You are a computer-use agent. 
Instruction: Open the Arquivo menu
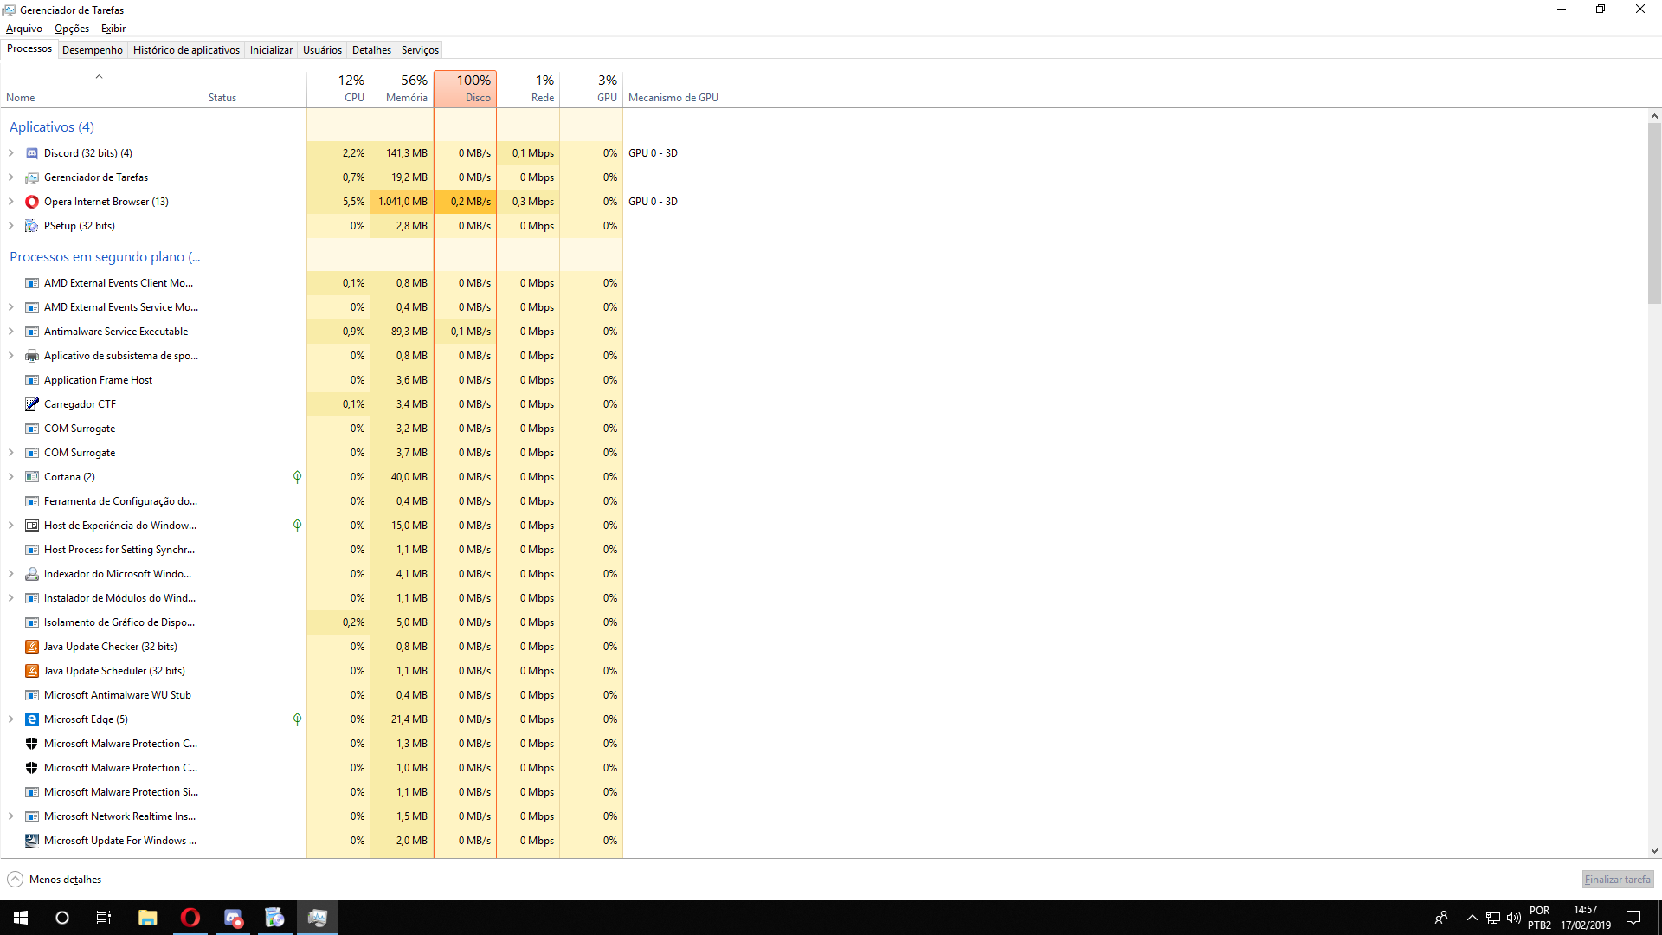pos(24,29)
